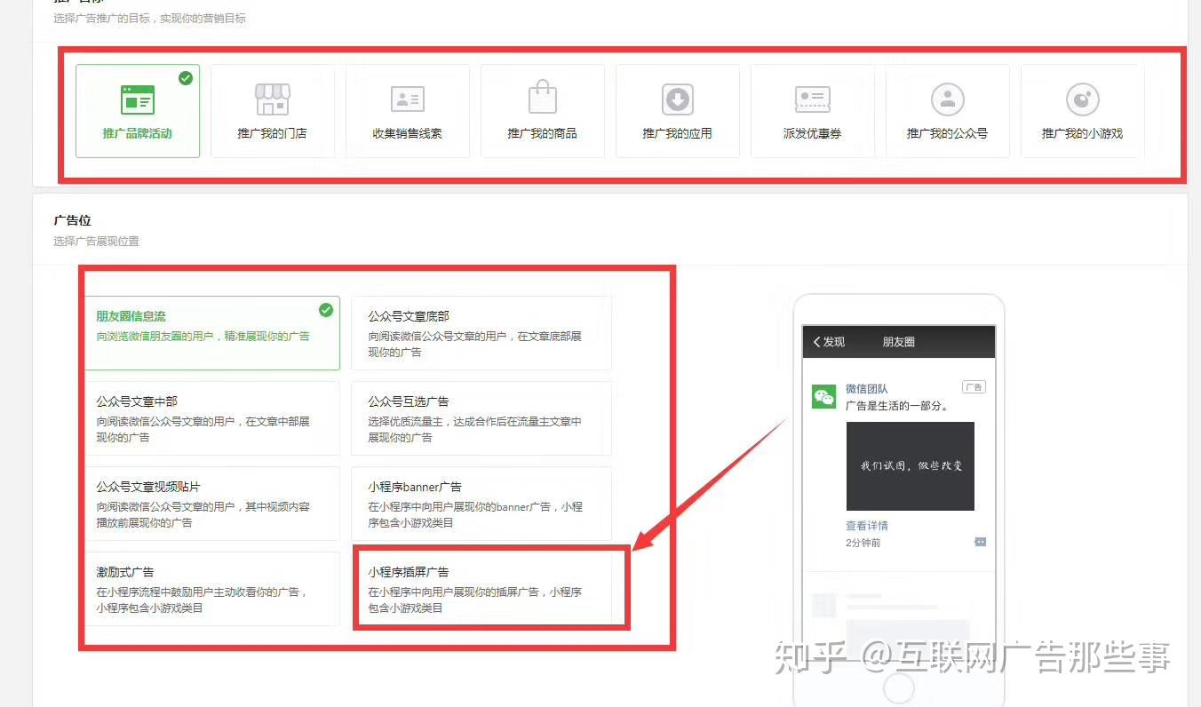Click the 广告位 section heading
Viewport: 1201px width, 707px height.
pyautogui.click(x=73, y=220)
